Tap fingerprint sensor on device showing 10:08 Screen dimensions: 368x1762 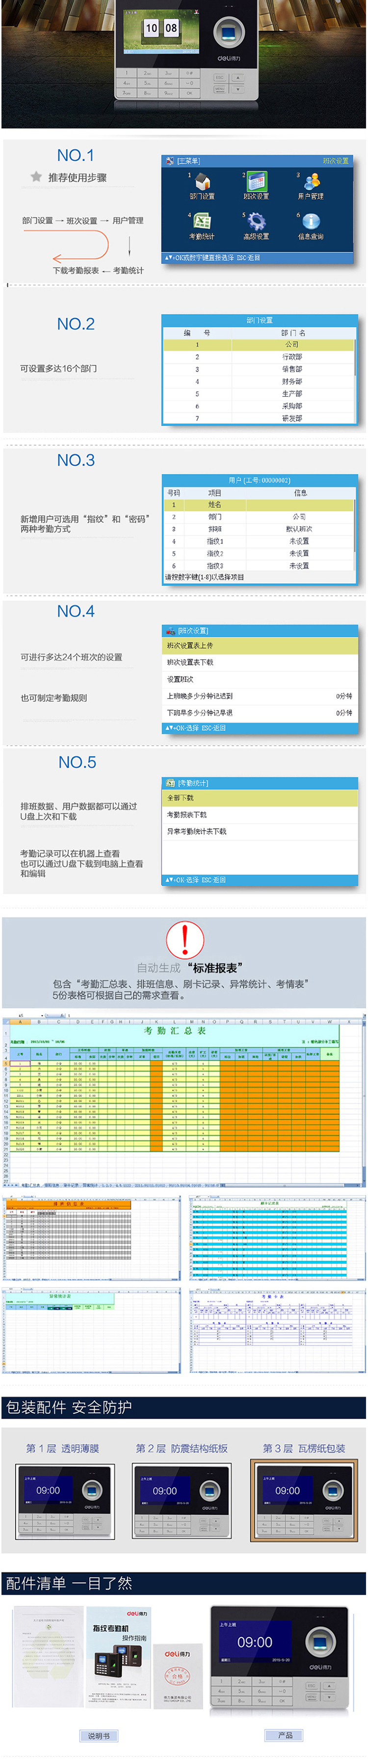tap(229, 33)
